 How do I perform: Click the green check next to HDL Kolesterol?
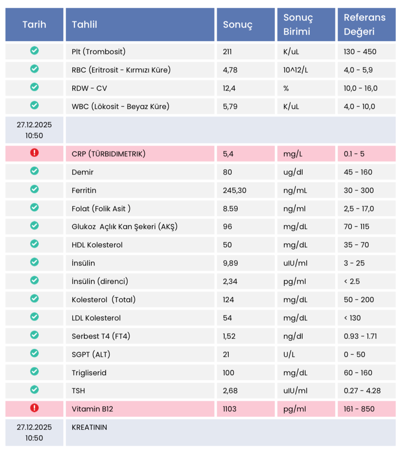coord(34,244)
